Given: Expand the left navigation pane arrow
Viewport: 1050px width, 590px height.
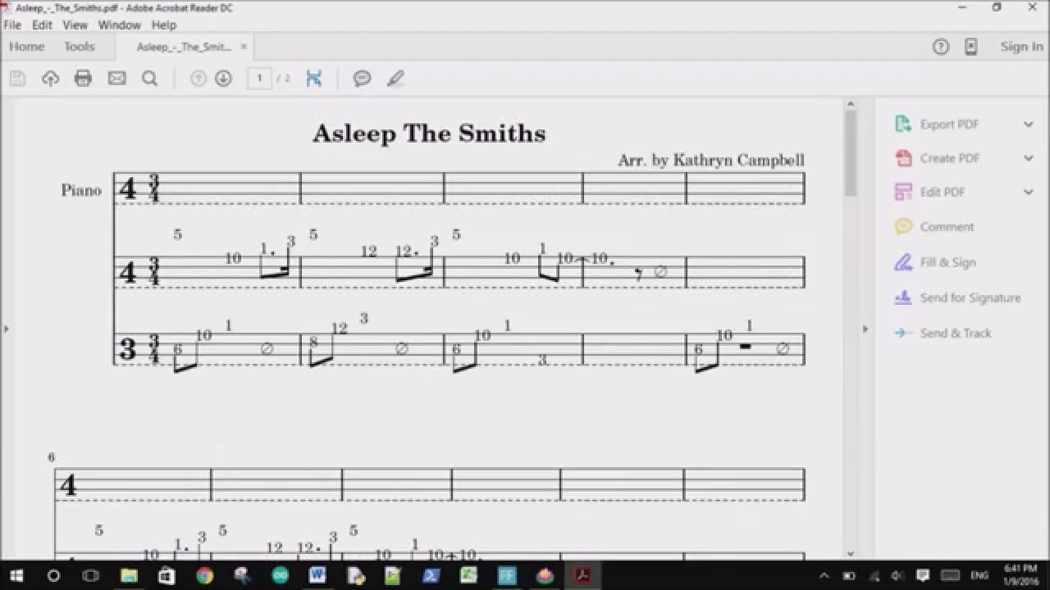Looking at the screenshot, I should 6,329.
